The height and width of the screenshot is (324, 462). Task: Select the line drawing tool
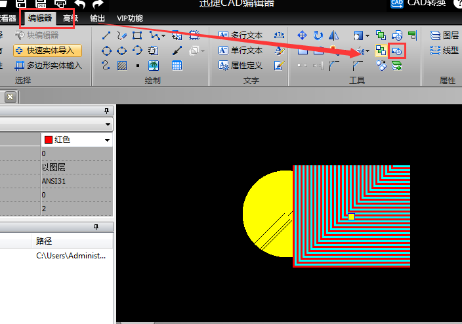(x=106, y=35)
